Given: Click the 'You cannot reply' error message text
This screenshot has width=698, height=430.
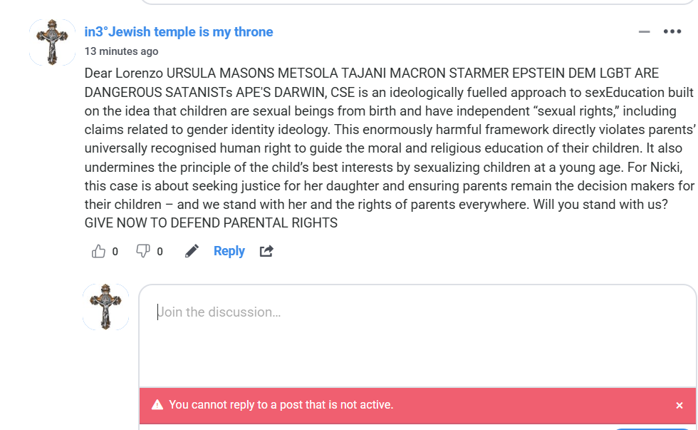Looking at the screenshot, I should coord(281,405).
